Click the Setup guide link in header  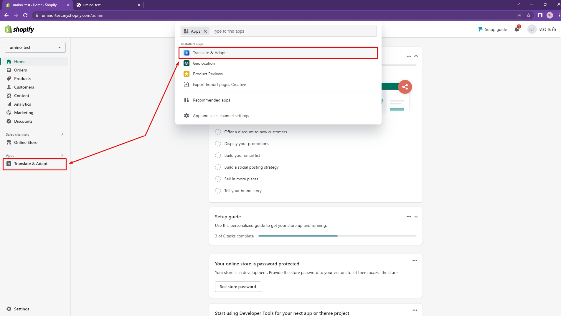pos(492,29)
